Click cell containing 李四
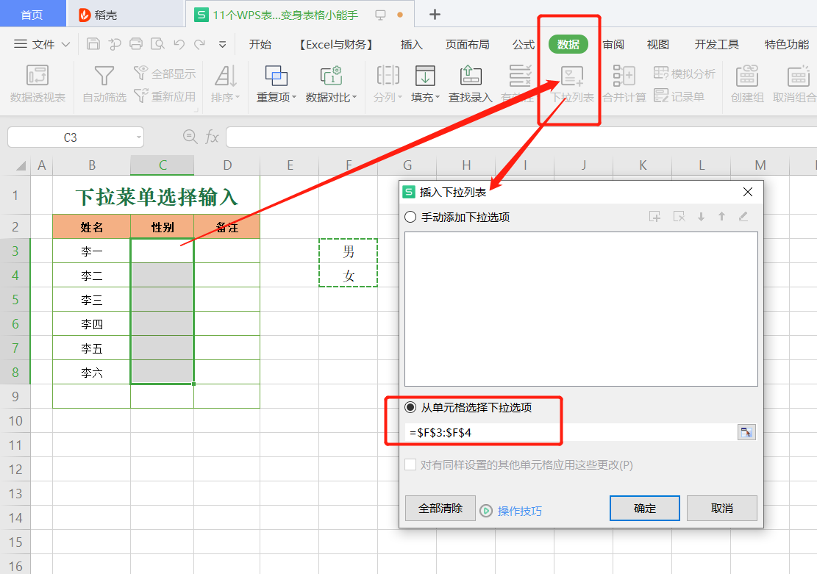 [92, 324]
